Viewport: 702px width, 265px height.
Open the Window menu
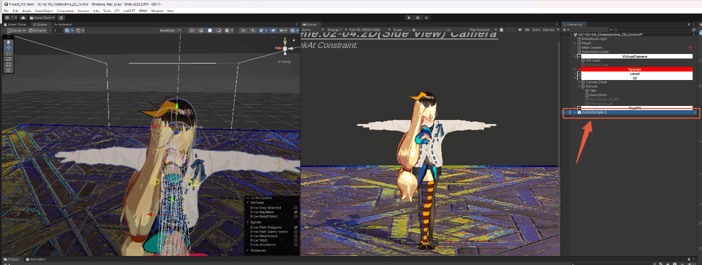pyautogui.click(x=157, y=10)
